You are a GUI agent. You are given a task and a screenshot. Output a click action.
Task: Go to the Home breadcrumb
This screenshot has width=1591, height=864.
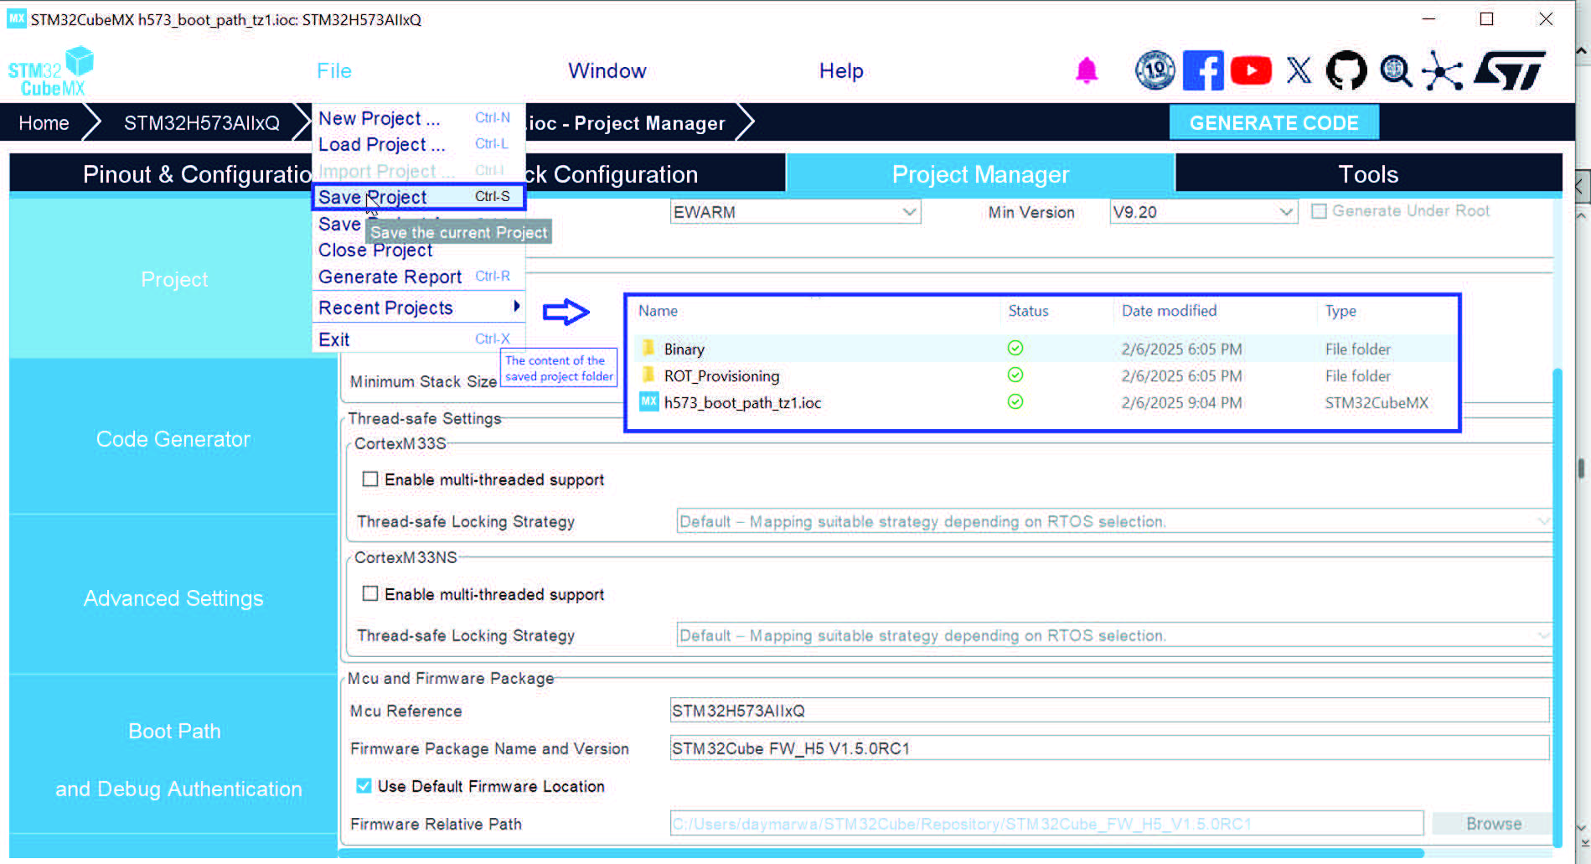click(x=44, y=123)
